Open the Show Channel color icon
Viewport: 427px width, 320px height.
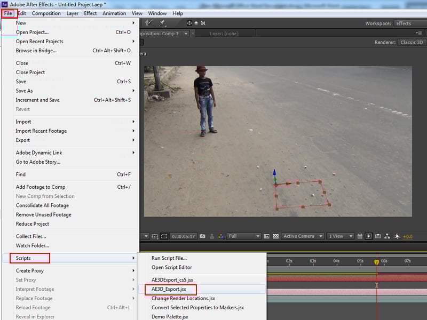[x=221, y=236]
